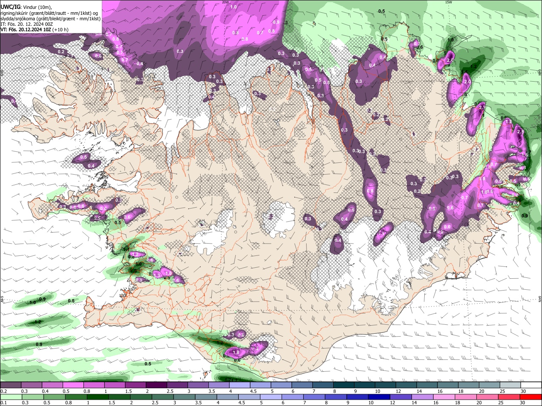Viewport: 542px width, 406px height.
Task: Click the bright pink 0.5–0.8 swatch in upper legend row
Action: tap(73, 385)
